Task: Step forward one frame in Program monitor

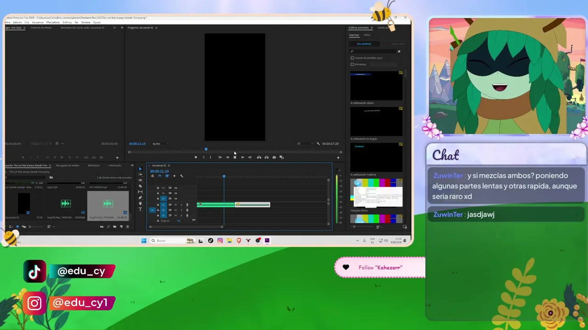Action: click(243, 157)
